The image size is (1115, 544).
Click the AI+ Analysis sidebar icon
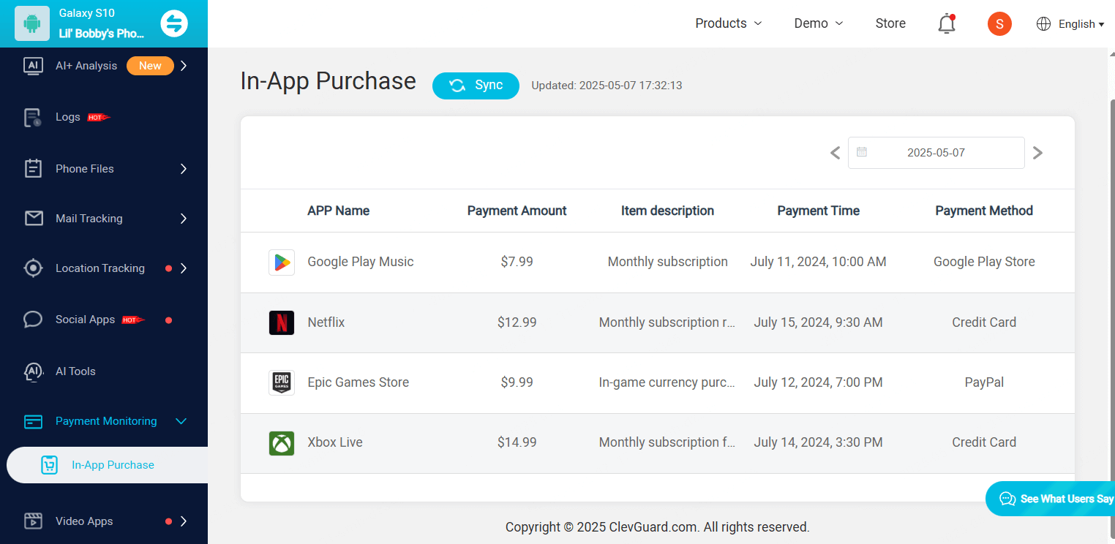(x=33, y=66)
